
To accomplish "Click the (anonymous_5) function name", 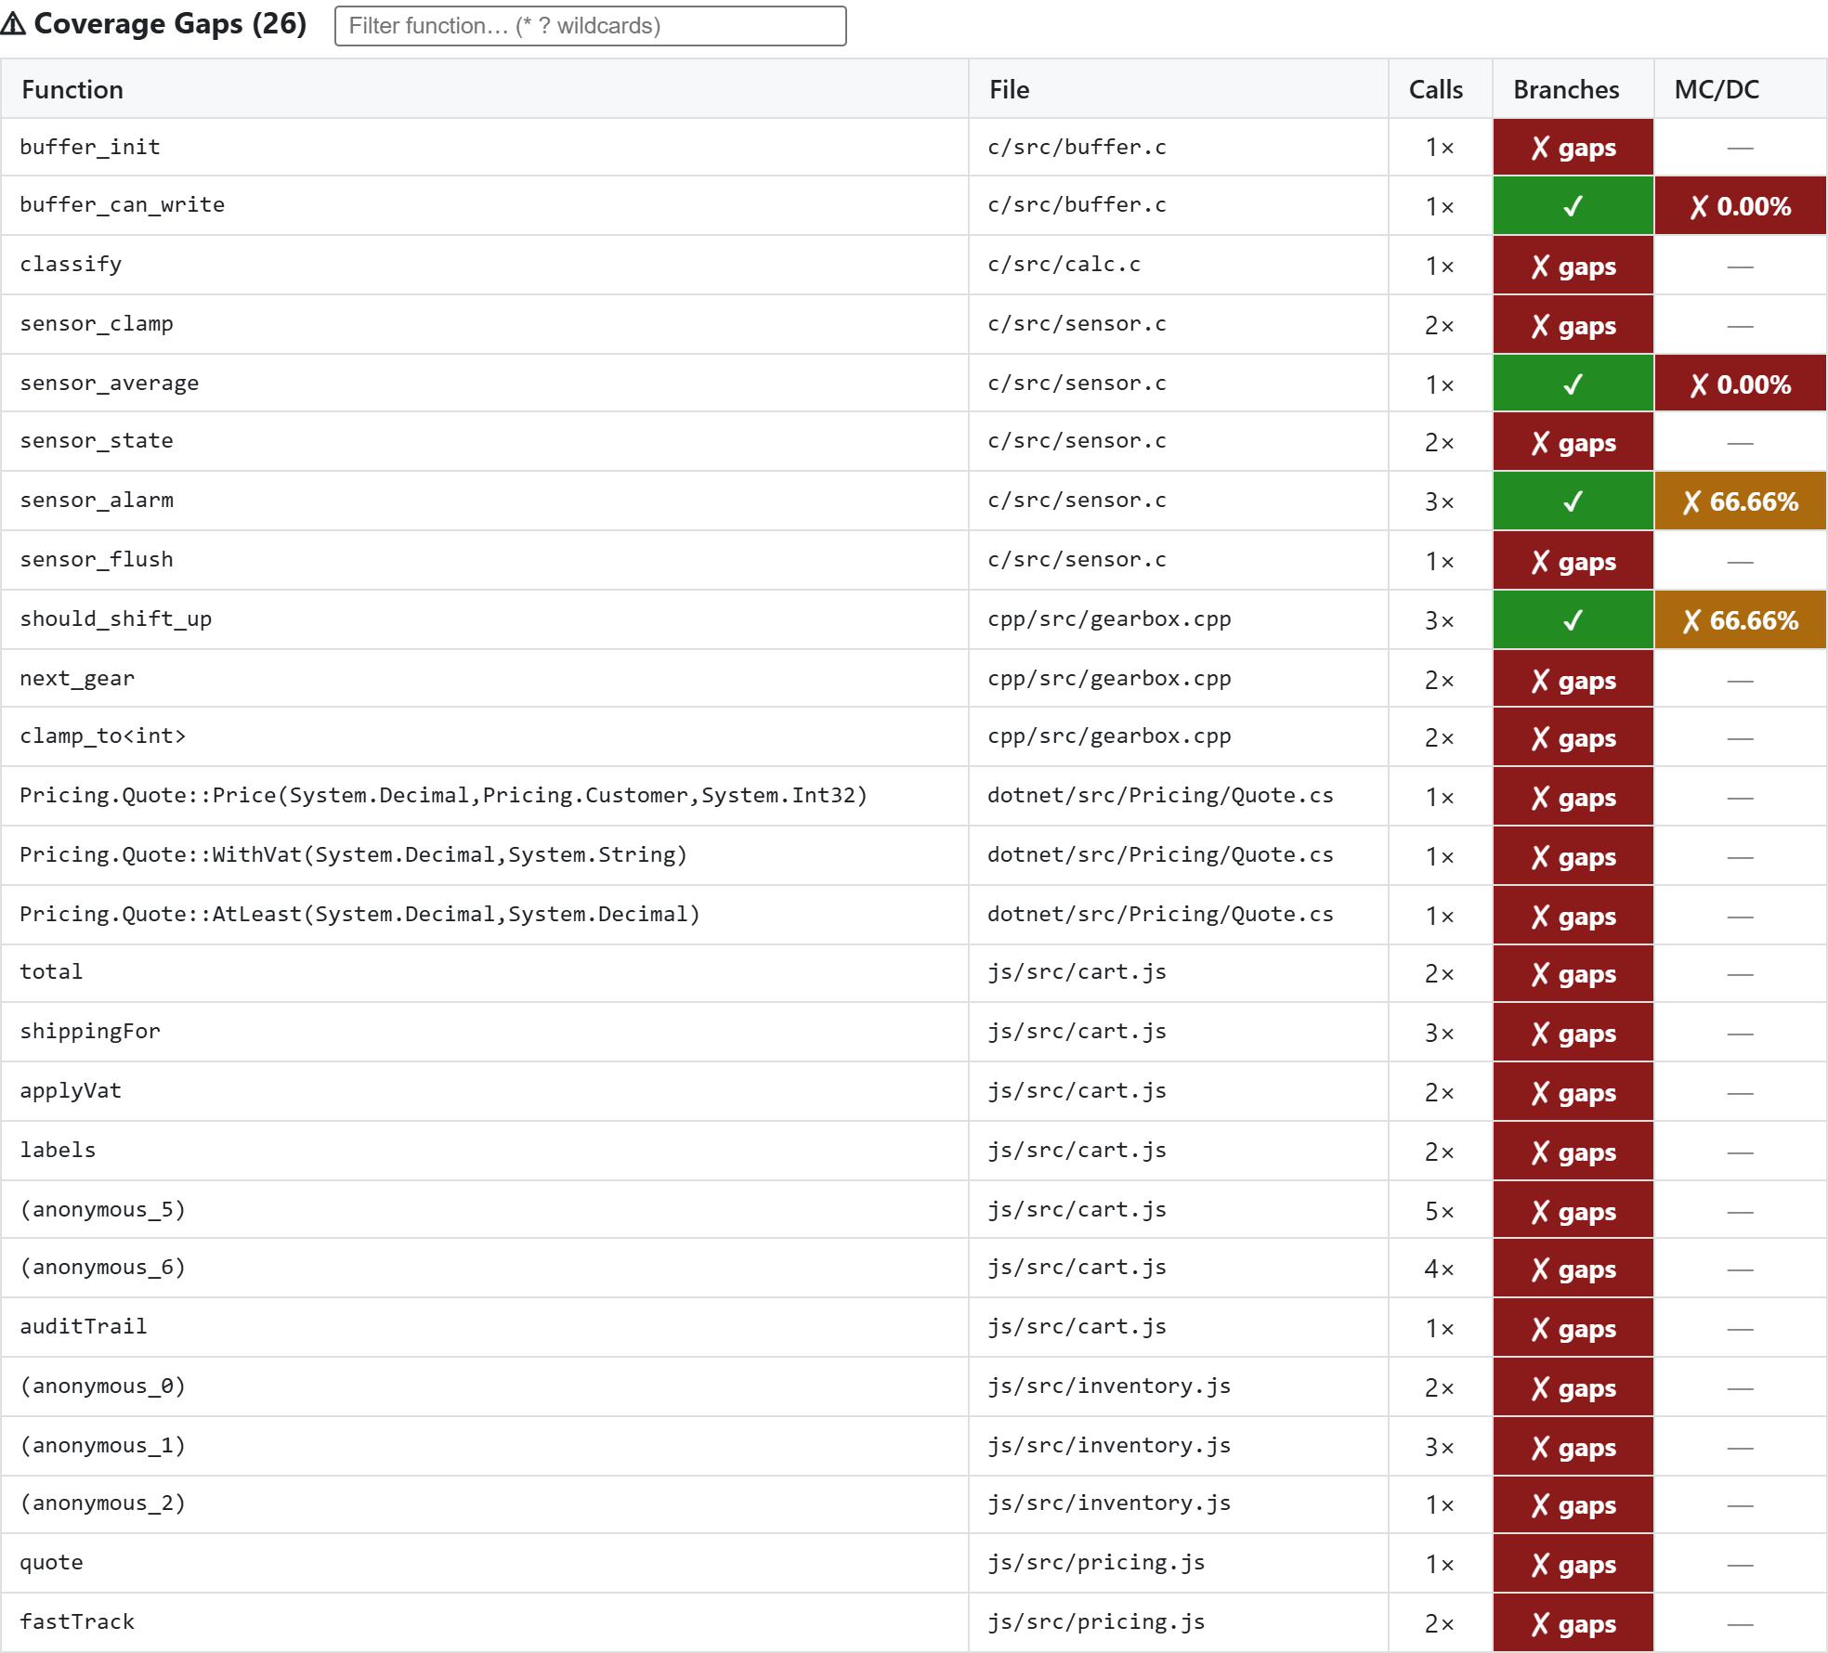I will click(x=103, y=1210).
